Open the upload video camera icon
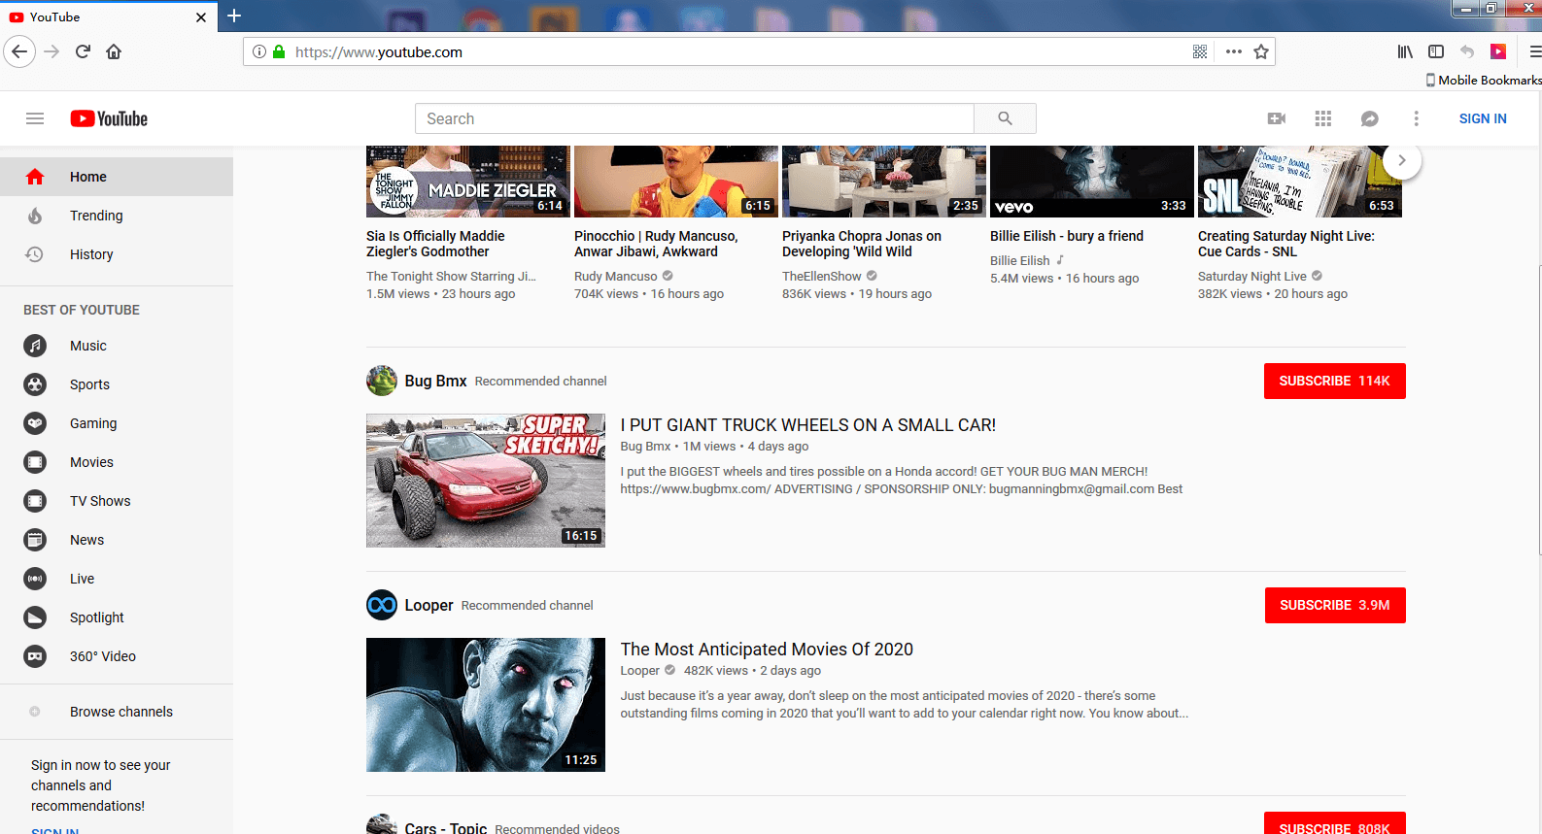This screenshot has width=1542, height=834. tap(1277, 118)
